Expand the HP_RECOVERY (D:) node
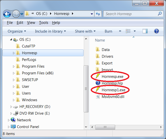Image resolution: width=166 pixels, height=139 pixels. [11, 107]
